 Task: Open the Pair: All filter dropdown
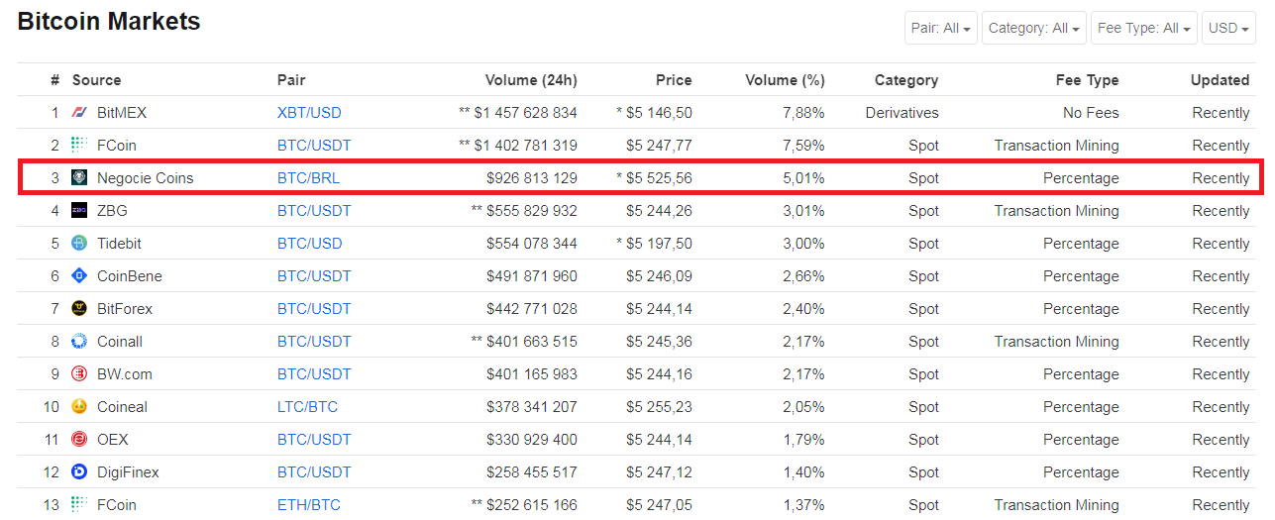(940, 28)
